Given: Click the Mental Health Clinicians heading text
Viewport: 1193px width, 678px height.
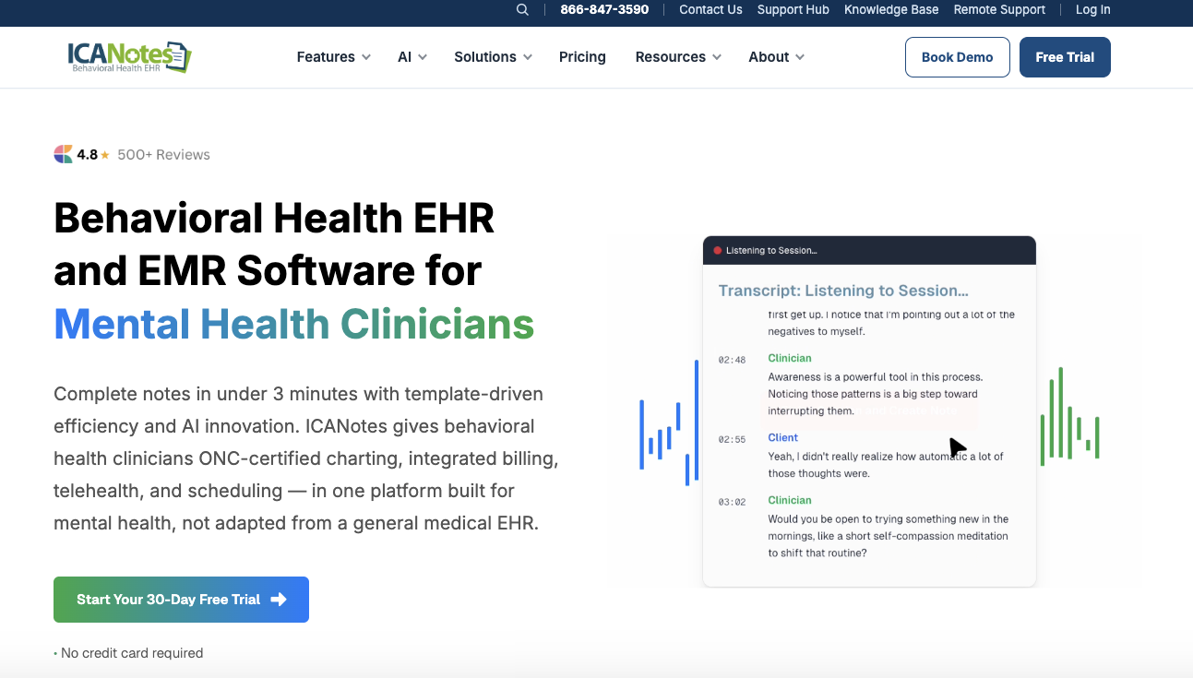Looking at the screenshot, I should coord(294,324).
